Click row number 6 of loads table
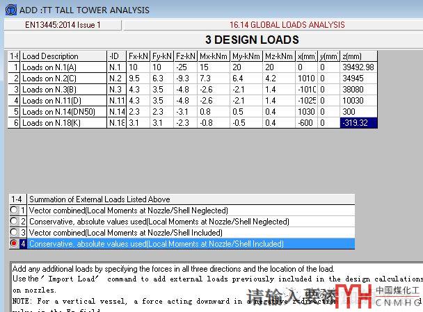The width and height of the screenshot is (423, 312). point(14,123)
